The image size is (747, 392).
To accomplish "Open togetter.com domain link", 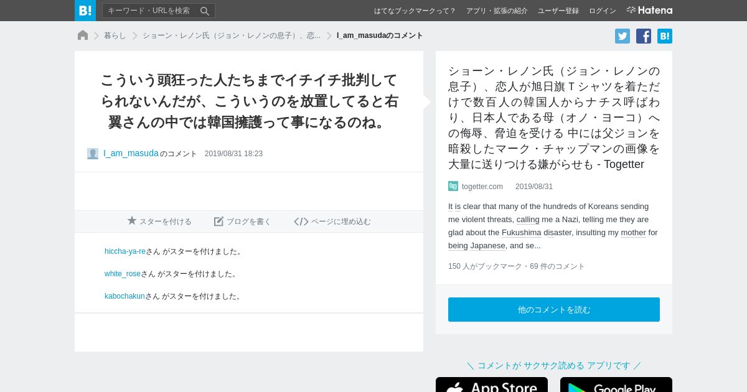I will (482, 187).
